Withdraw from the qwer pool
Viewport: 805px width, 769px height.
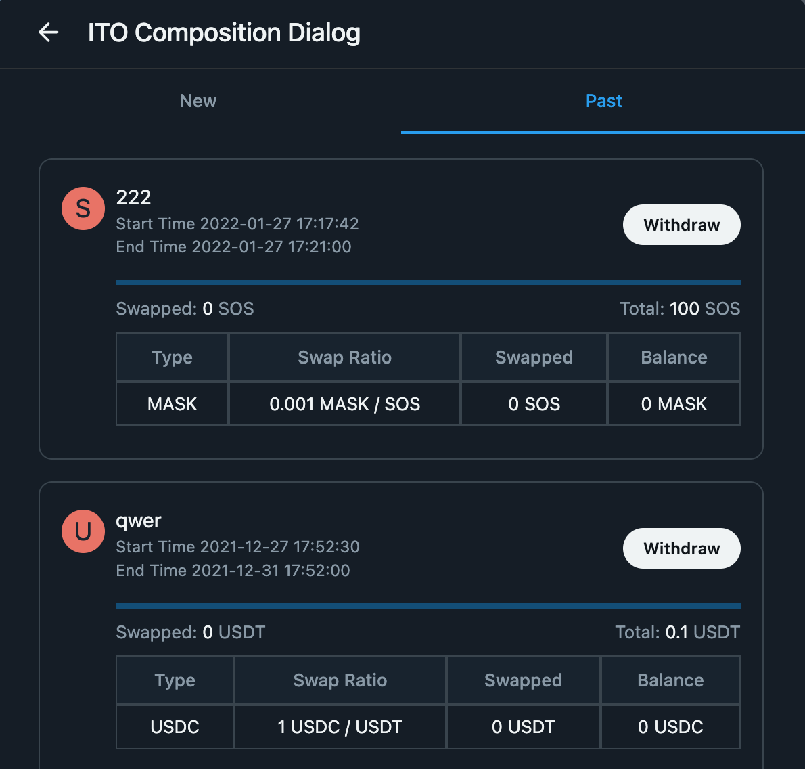[x=681, y=548]
